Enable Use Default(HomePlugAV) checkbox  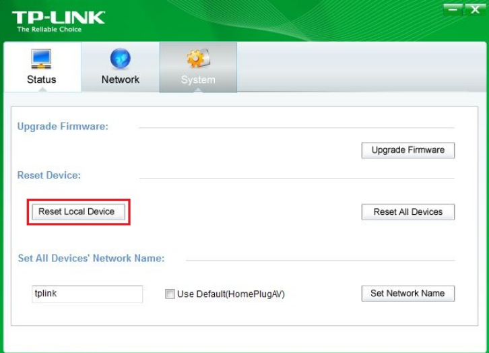[170, 294]
